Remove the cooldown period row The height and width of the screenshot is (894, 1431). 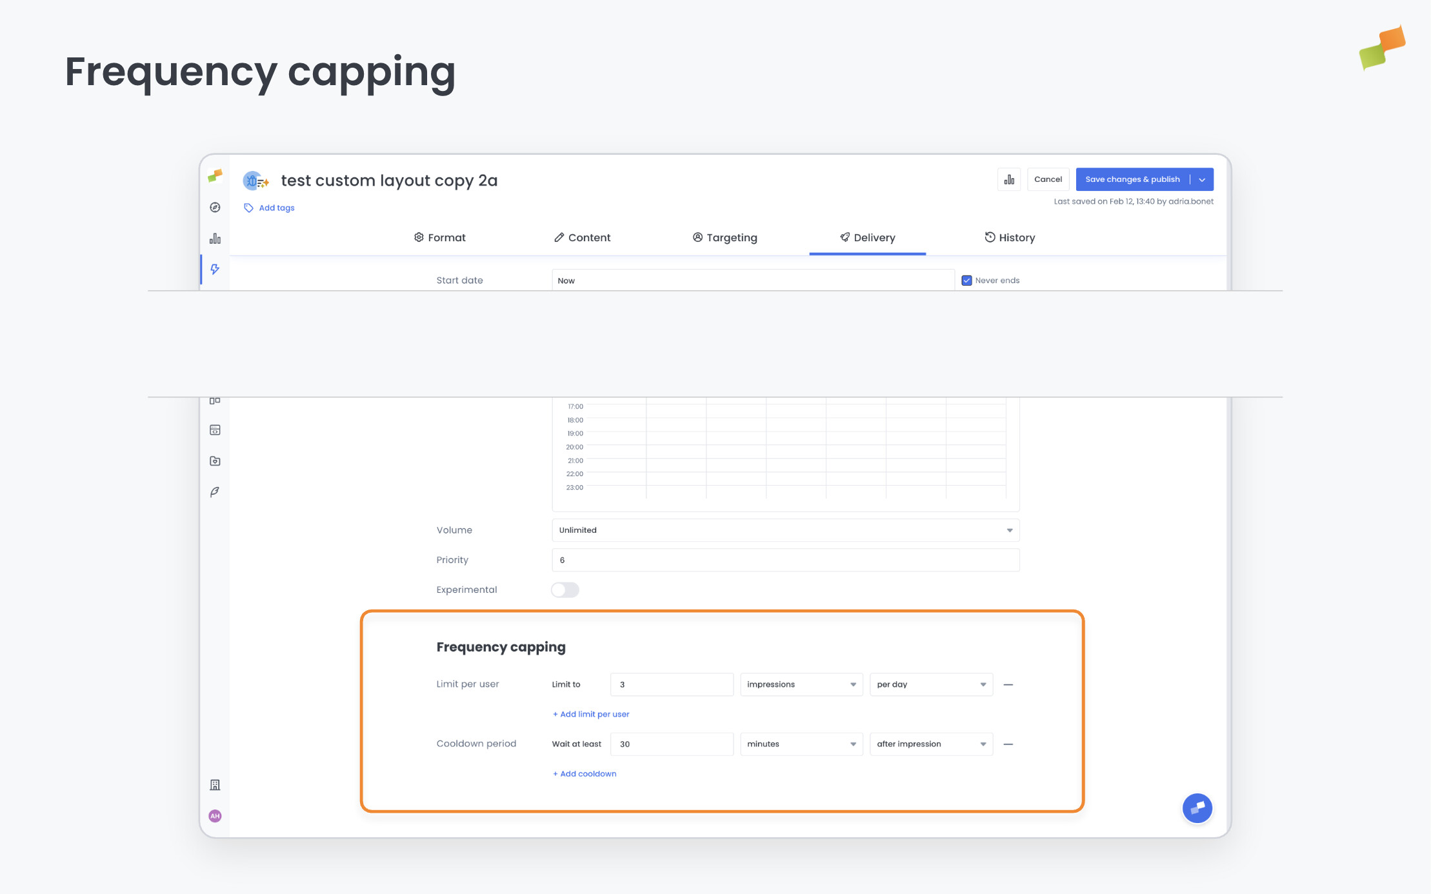coord(1008,744)
